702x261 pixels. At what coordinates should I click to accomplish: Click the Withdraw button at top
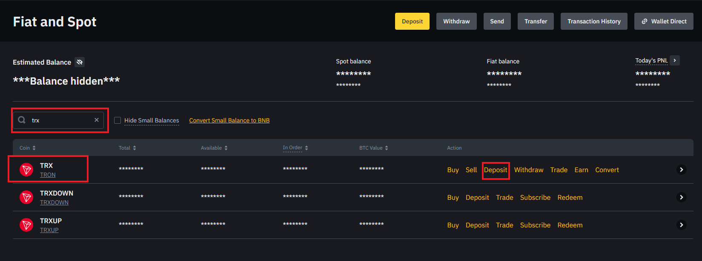coord(456,21)
